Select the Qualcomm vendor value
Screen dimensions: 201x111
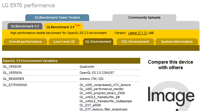(x=87, y=67)
